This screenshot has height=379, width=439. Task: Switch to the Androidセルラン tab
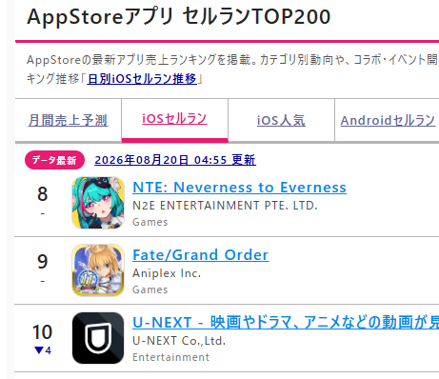pyautogui.click(x=388, y=120)
